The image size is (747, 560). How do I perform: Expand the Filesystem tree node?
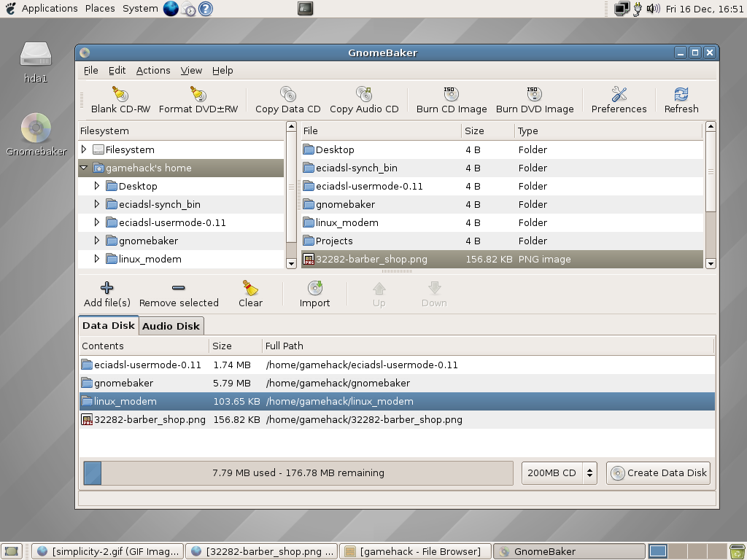84,149
